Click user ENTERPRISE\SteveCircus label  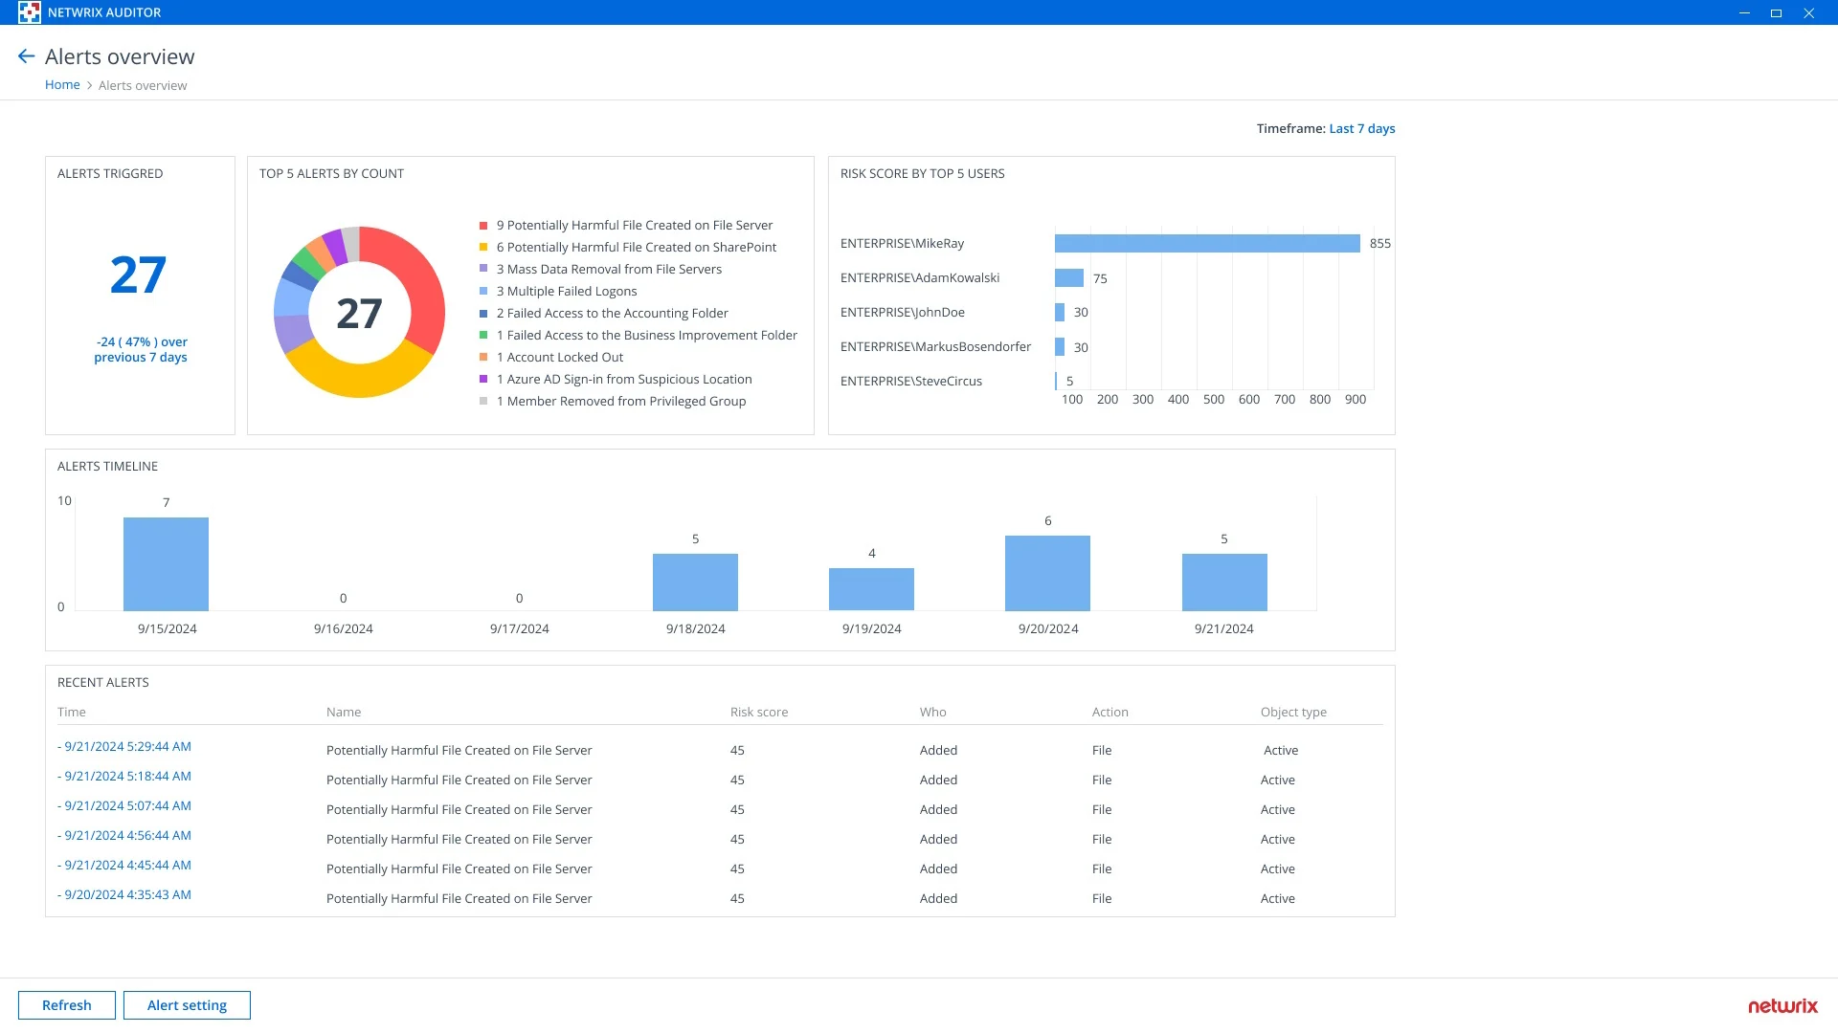911,381
